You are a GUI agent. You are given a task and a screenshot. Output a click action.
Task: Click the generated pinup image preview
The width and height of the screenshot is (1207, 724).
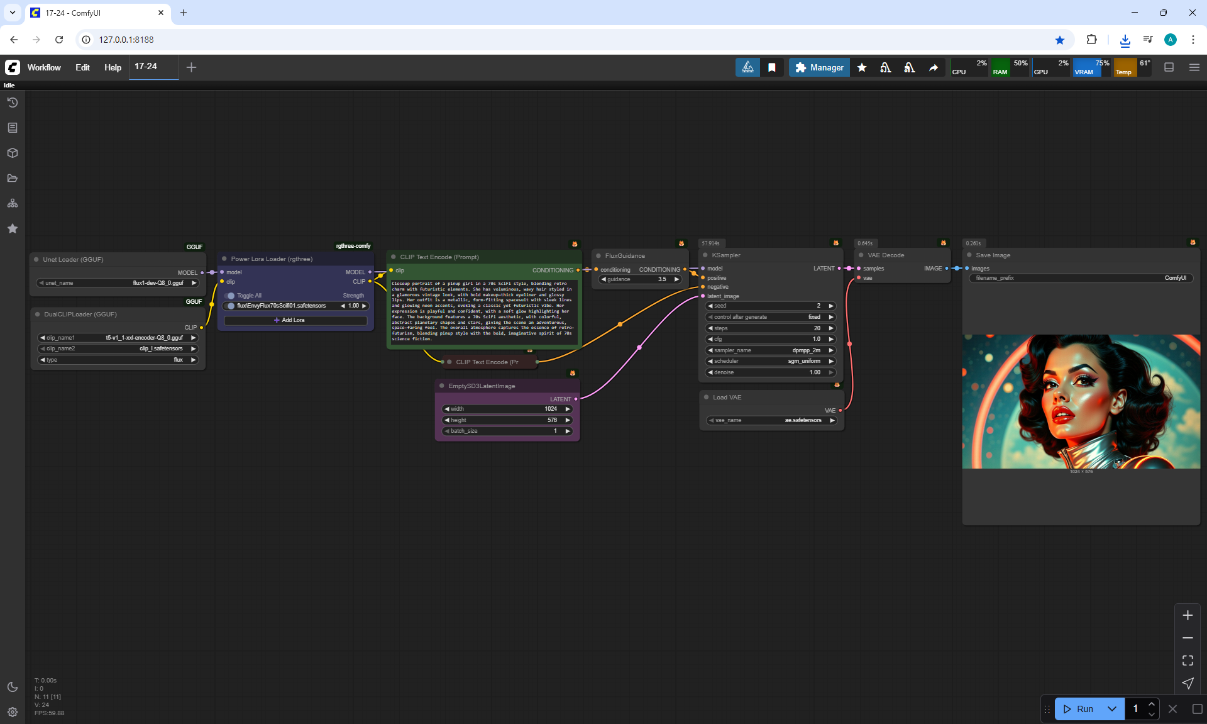coord(1081,401)
